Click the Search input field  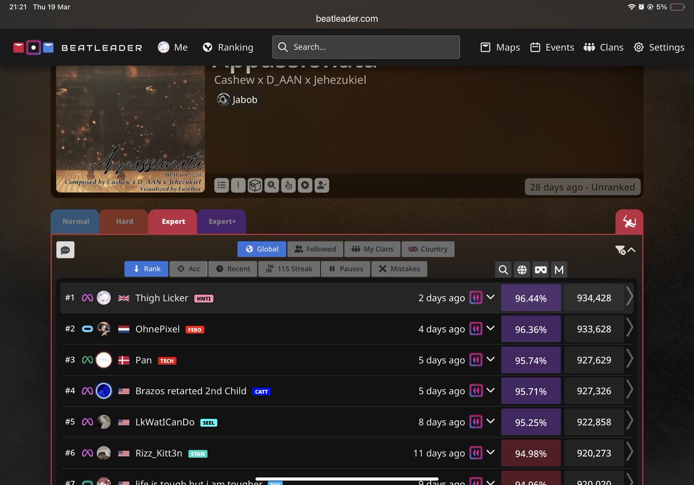click(366, 47)
